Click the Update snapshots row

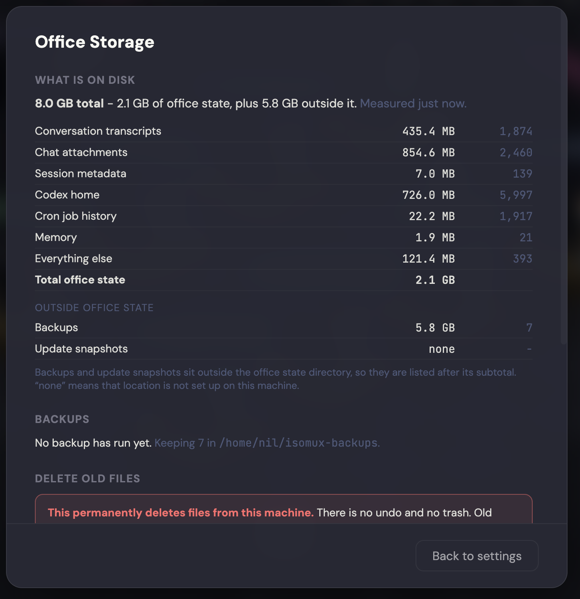tap(284, 349)
